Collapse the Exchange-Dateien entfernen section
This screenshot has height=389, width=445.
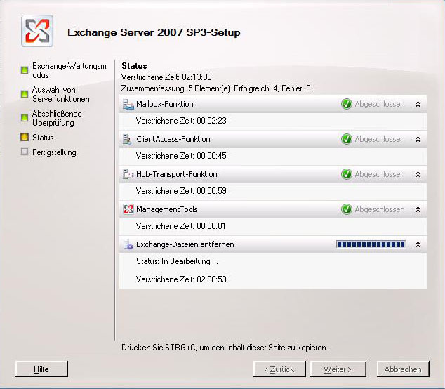point(418,244)
